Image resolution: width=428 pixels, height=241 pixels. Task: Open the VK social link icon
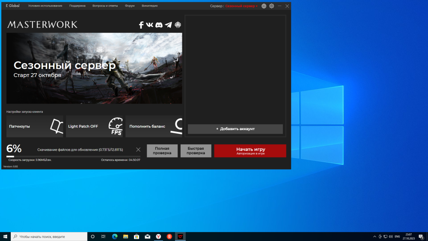point(149,25)
